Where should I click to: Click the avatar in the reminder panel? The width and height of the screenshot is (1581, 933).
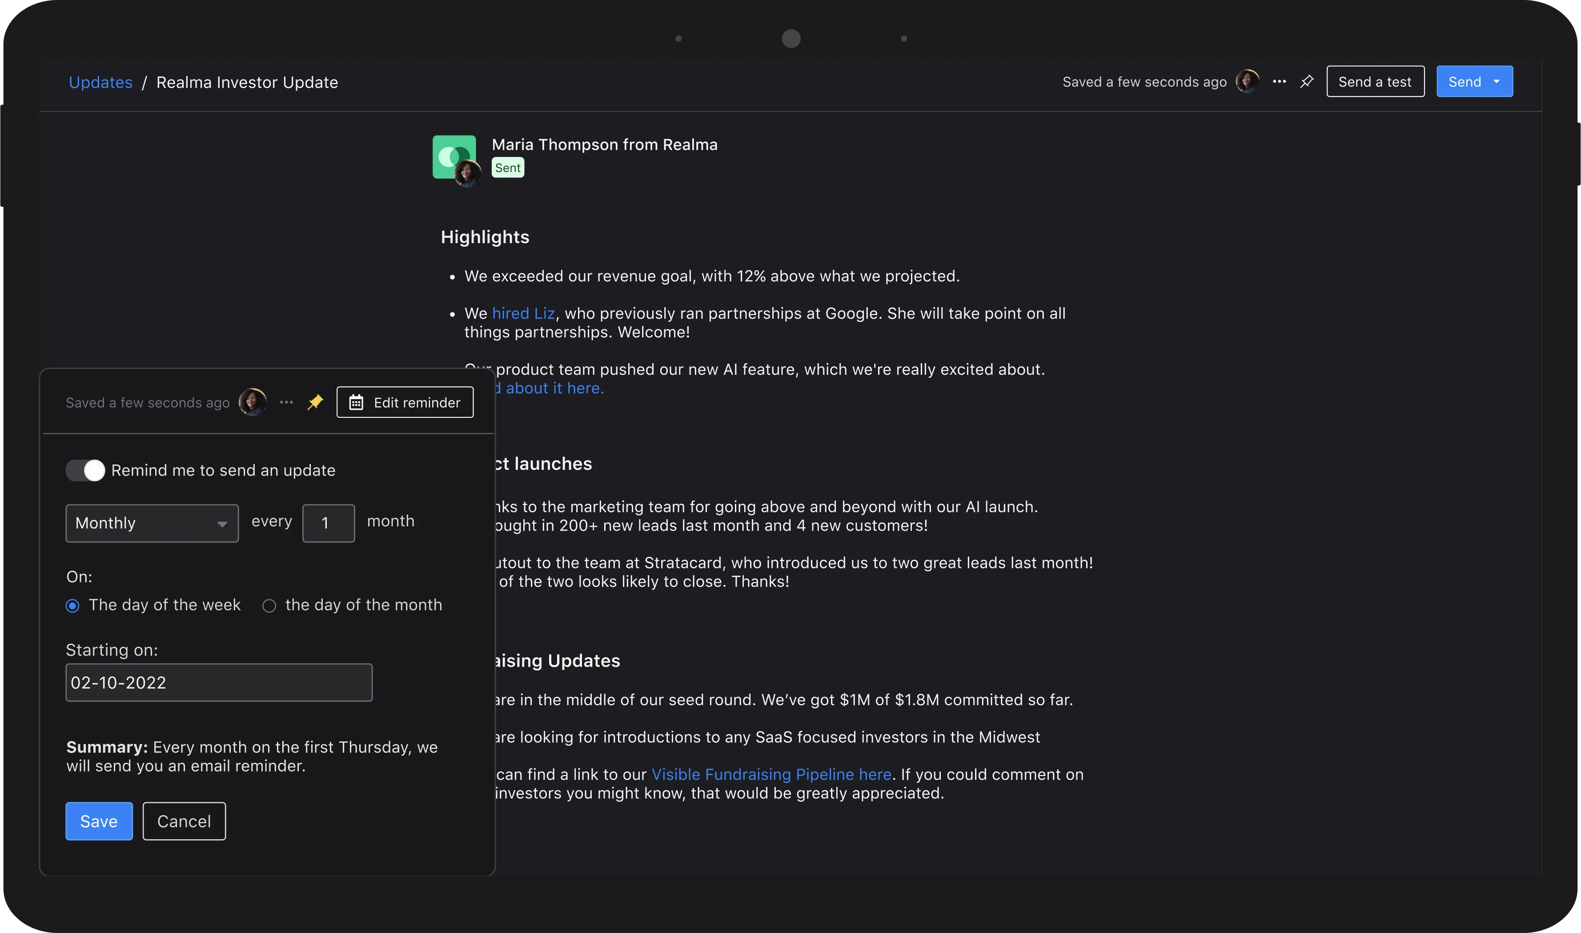point(252,402)
